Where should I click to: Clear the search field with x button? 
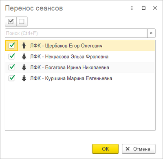[x=151, y=33]
